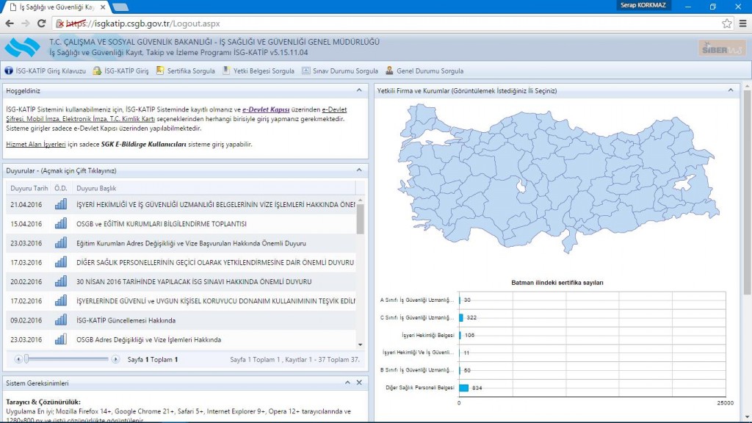The image size is (752, 423).
Task: Click the Duyuru Tarih column header
Action: [x=29, y=188]
